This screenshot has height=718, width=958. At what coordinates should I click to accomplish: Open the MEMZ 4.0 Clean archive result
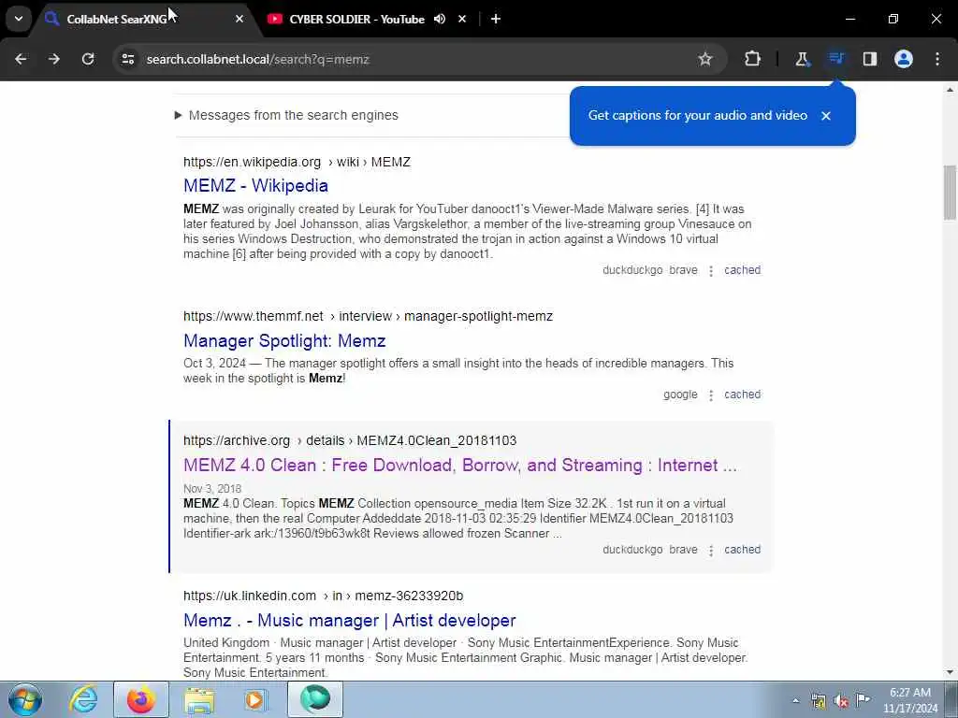coord(460,466)
